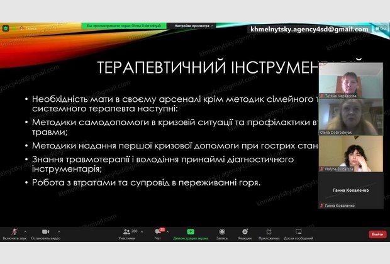
Task: Select Татяна Черкасова video thumbnail
Action: point(351,80)
